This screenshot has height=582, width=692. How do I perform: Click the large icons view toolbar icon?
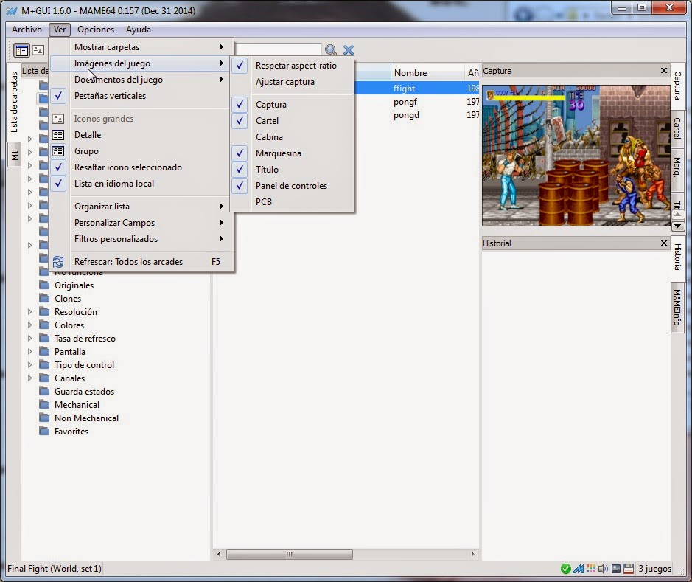38,50
